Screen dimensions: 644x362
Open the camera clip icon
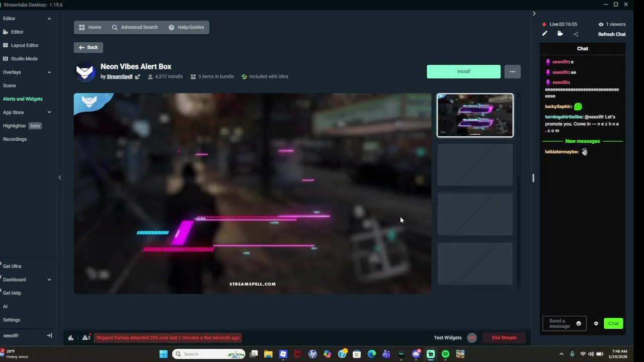[x=560, y=34]
